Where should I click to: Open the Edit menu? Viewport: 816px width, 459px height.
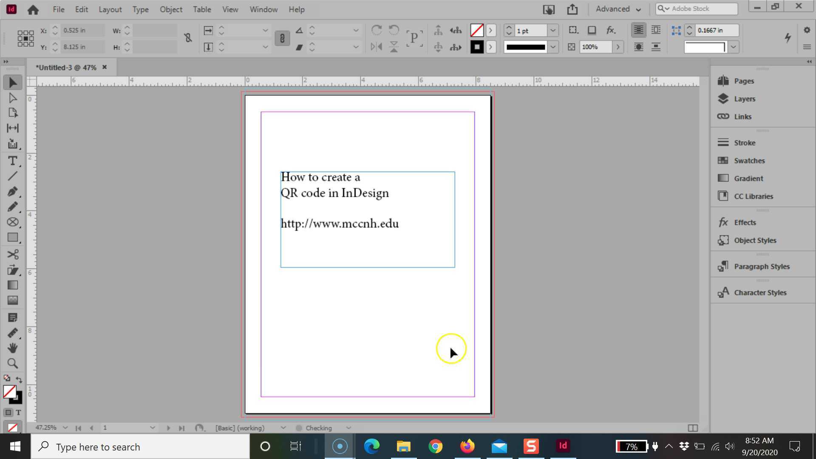[x=81, y=9]
